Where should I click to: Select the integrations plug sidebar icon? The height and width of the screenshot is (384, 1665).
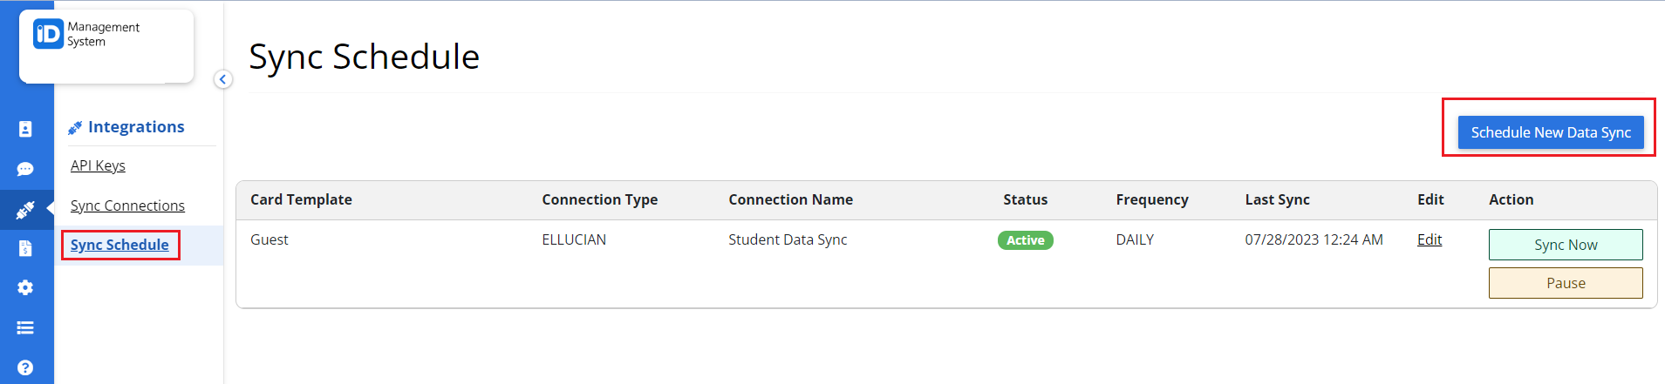(x=25, y=210)
